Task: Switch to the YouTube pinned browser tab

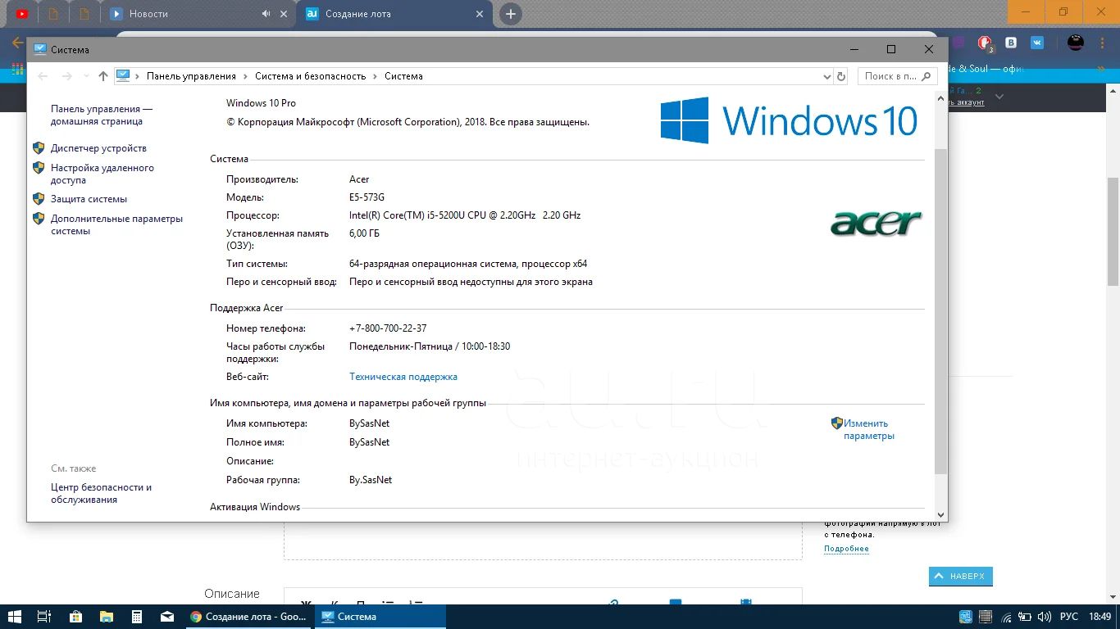Action: pyautogui.click(x=22, y=14)
